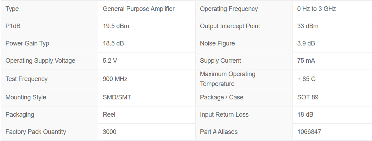
Task: Click the SMD/SMT mounting style value
Action: tap(117, 97)
